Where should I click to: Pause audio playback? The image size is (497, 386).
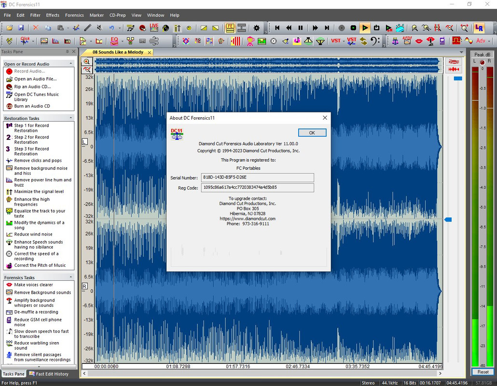[x=301, y=28]
